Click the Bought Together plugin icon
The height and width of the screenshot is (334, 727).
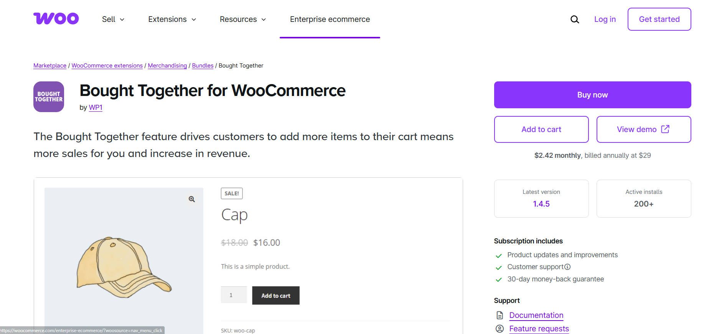click(x=48, y=97)
